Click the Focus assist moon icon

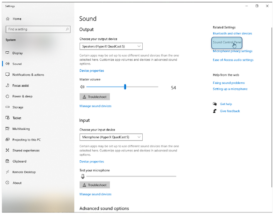[8, 85]
